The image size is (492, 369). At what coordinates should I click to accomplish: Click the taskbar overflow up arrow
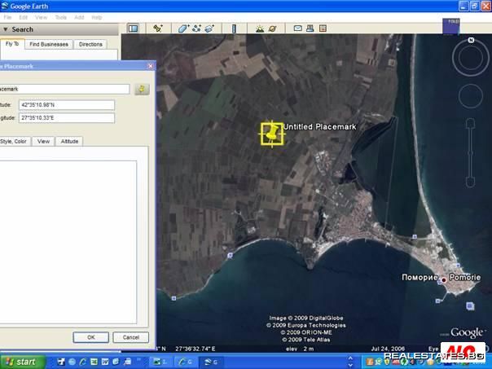[x=350, y=358]
